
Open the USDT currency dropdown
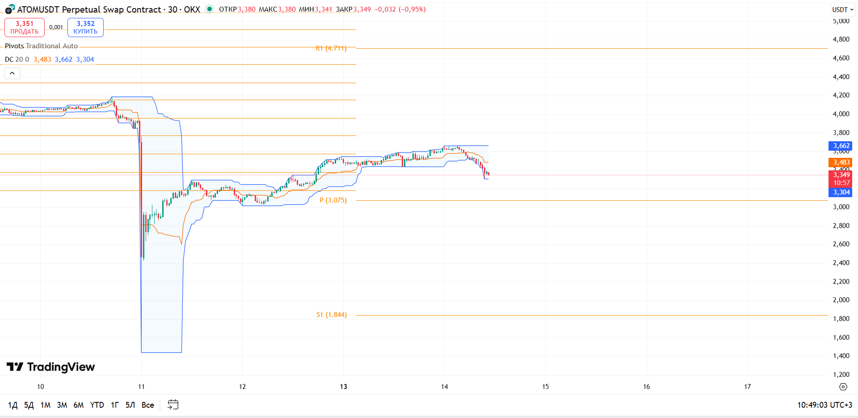843,9
